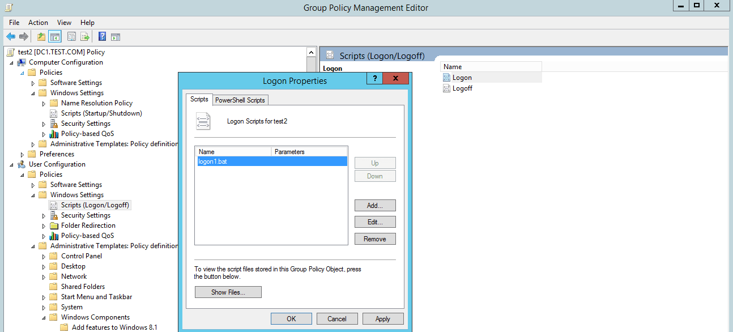The image size is (733, 332).
Task: Expand the Control Panel tree node
Action: [44, 256]
